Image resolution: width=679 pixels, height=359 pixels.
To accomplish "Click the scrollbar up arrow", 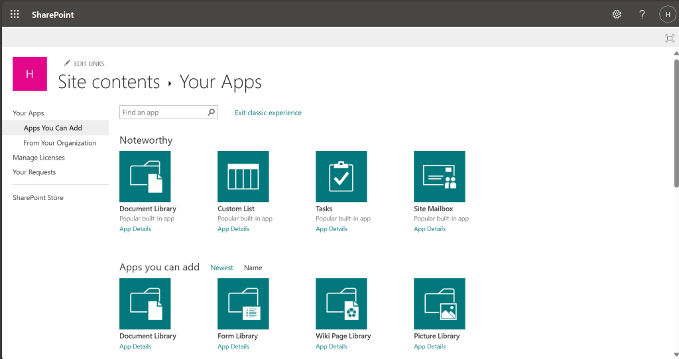I will (676, 54).
